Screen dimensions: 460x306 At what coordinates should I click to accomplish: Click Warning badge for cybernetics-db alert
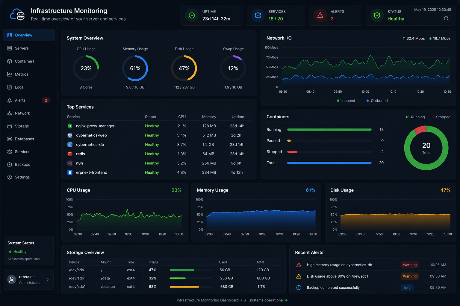(410, 265)
